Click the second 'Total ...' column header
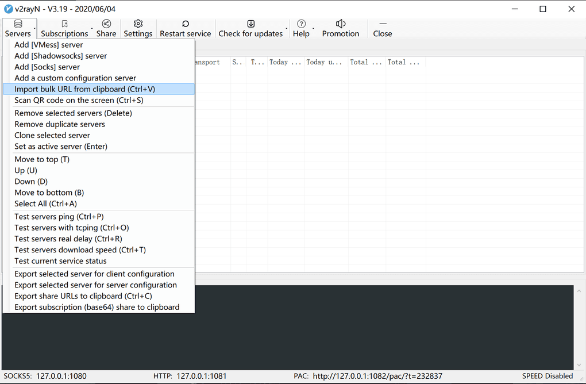This screenshot has height=384, width=586. pos(405,62)
